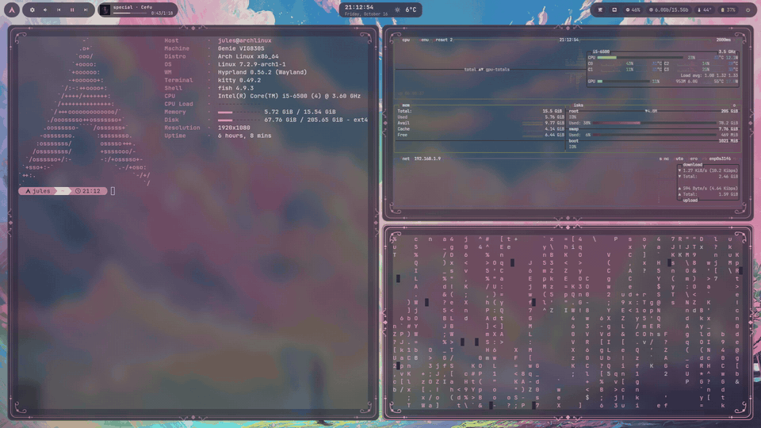The height and width of the screenshot is (428, 761).
Task: Click the Uptime value '6 hours, 8 mins'
Action: pyautogui.click(x=245, y=136)
